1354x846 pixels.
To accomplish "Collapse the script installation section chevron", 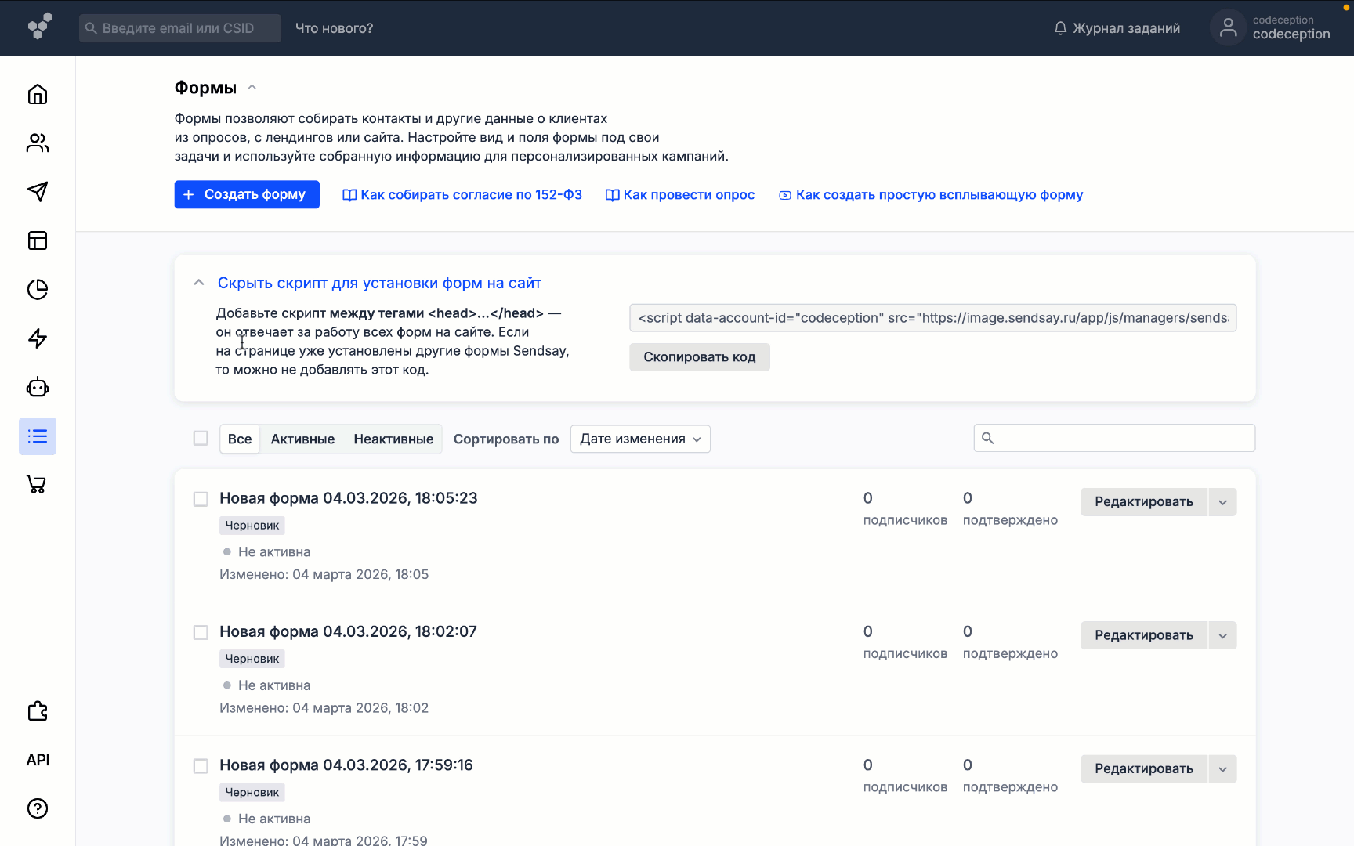I will 199,283.
